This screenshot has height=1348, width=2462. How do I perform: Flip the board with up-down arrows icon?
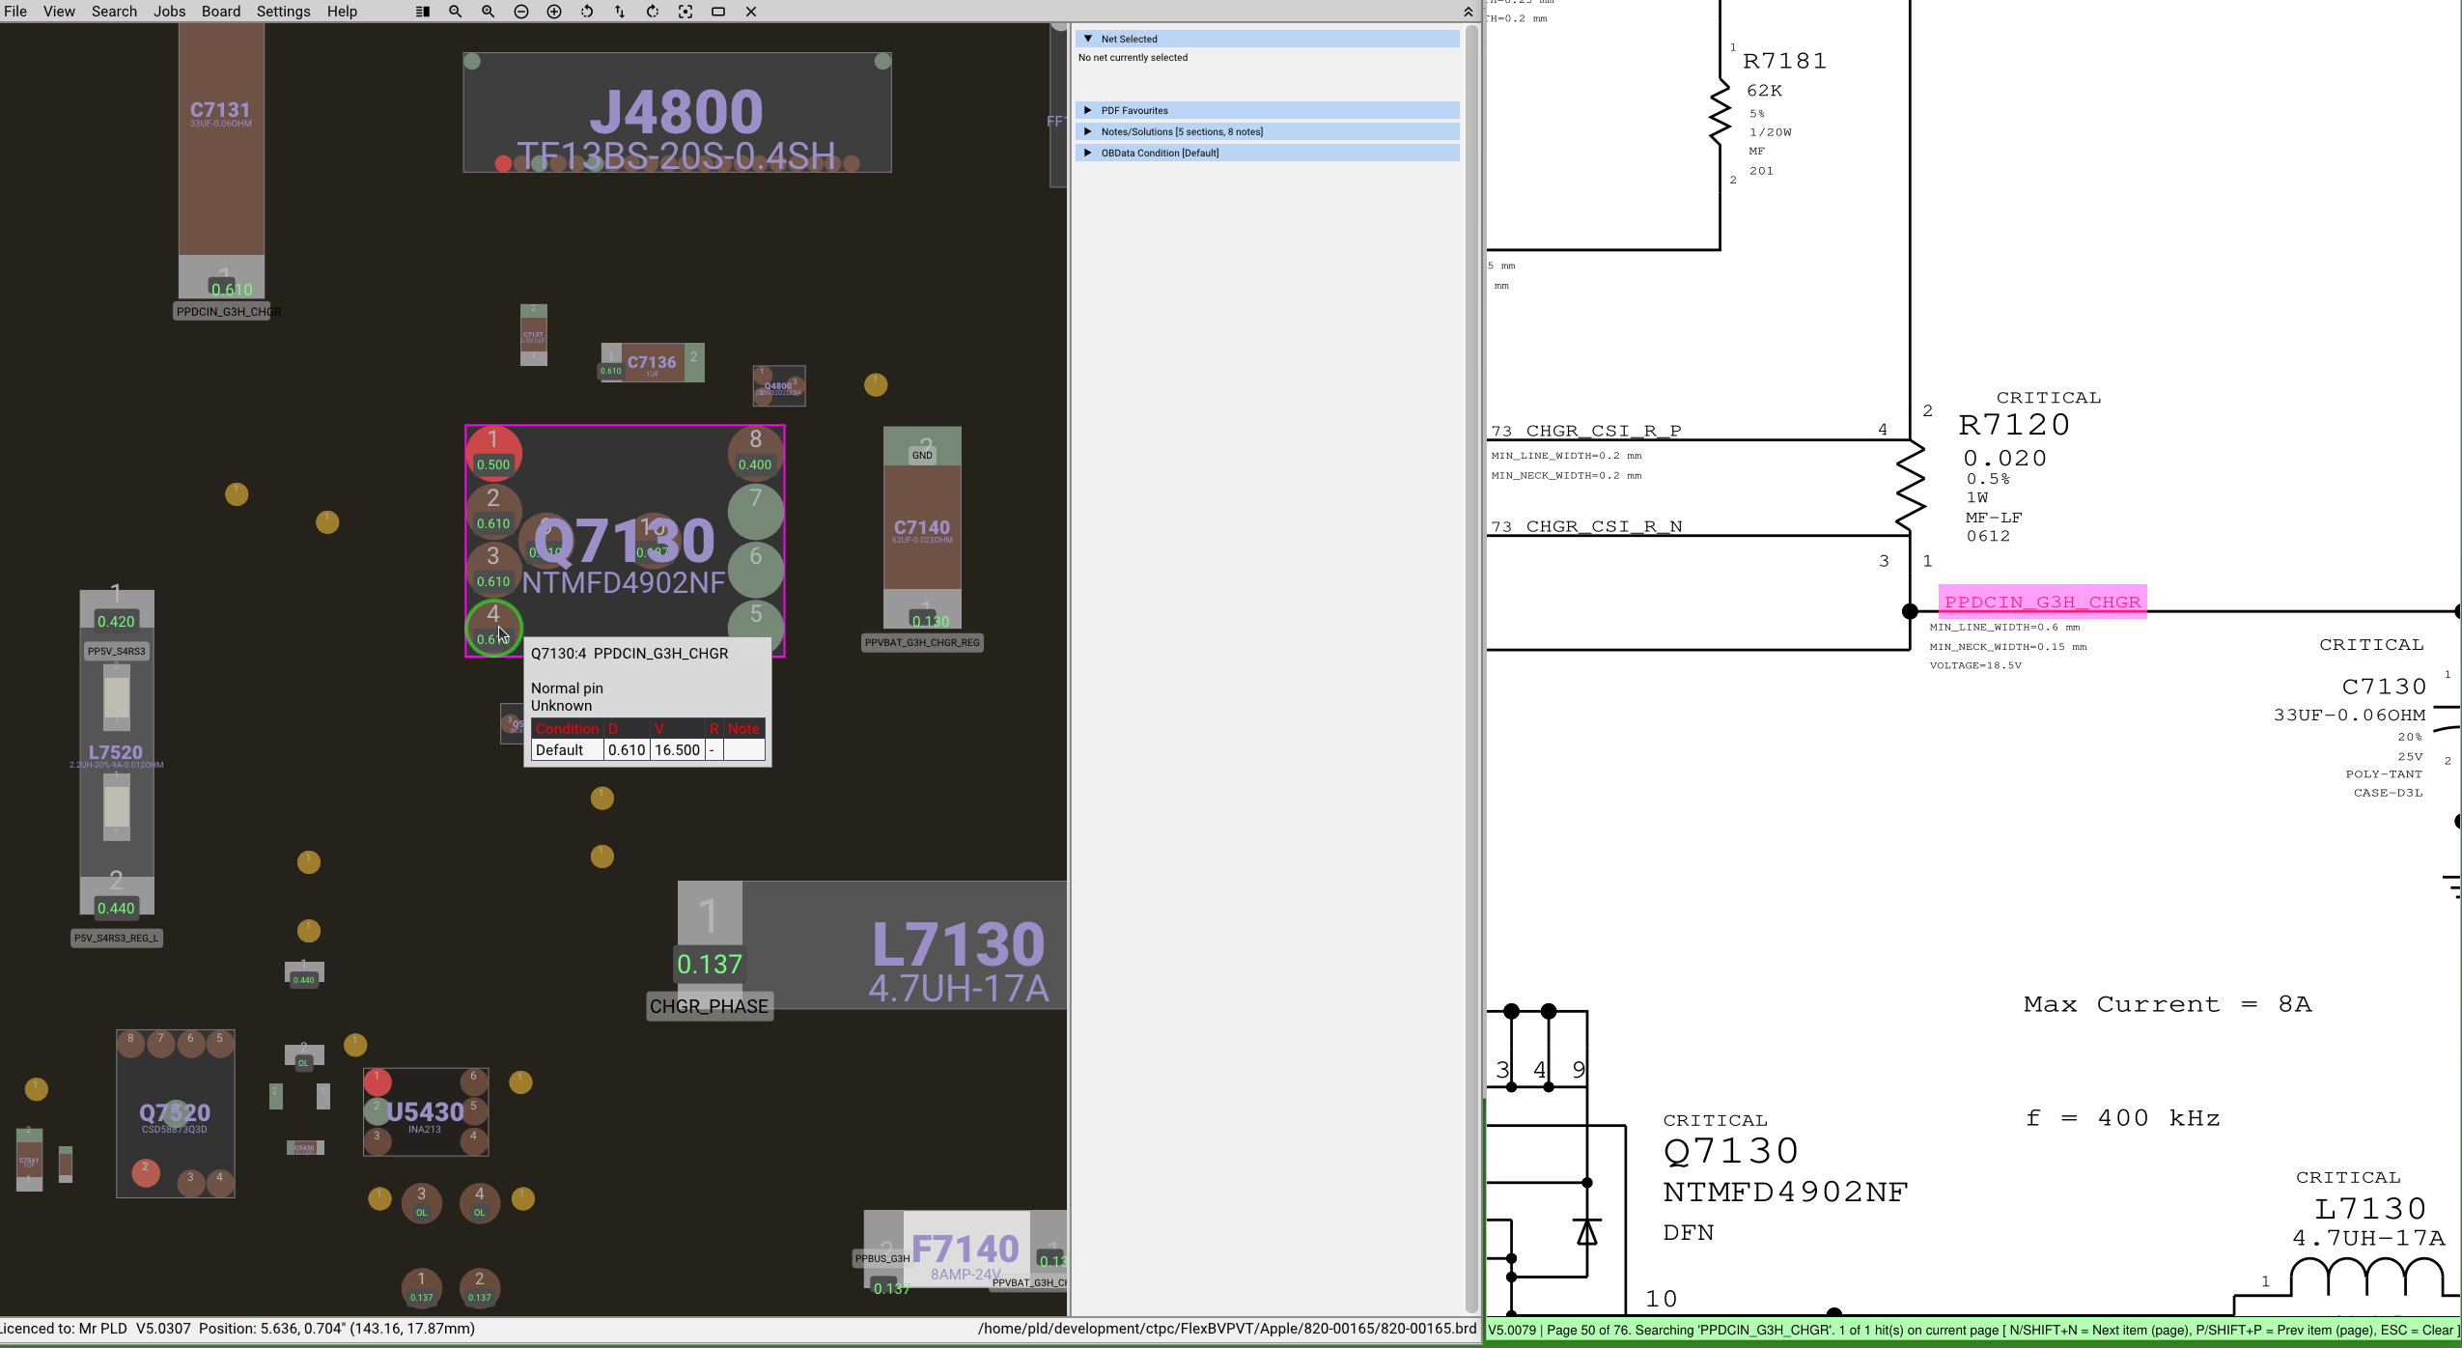pyautogui.click(x=620, y=12)
